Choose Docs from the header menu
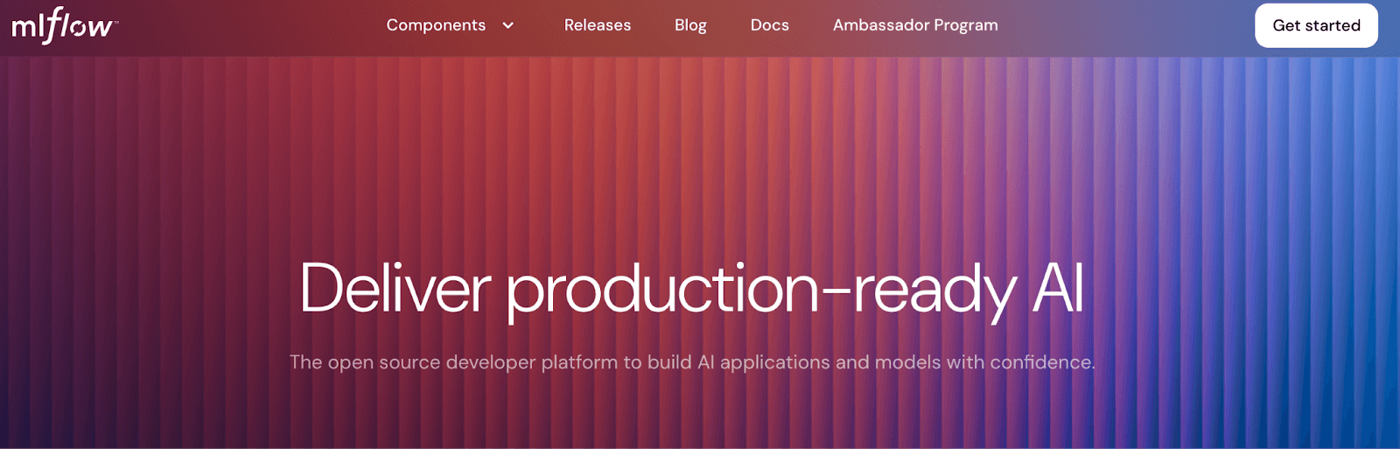This screenshot has height=449, width=1400. [x=769, y=25]
